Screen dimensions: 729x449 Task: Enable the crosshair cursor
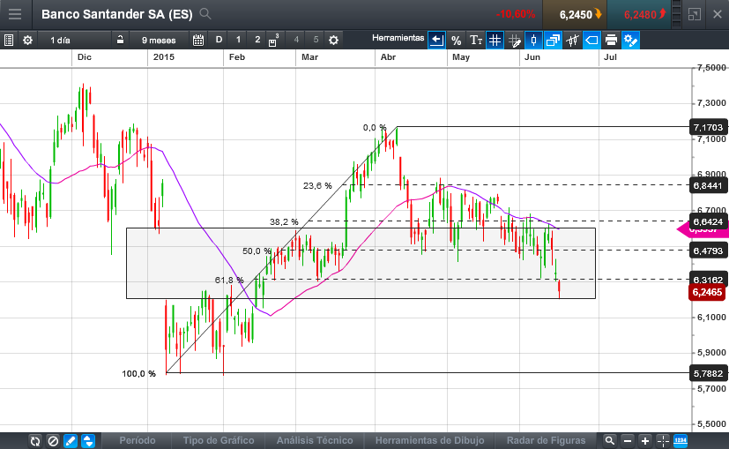[x=663, y=441]
